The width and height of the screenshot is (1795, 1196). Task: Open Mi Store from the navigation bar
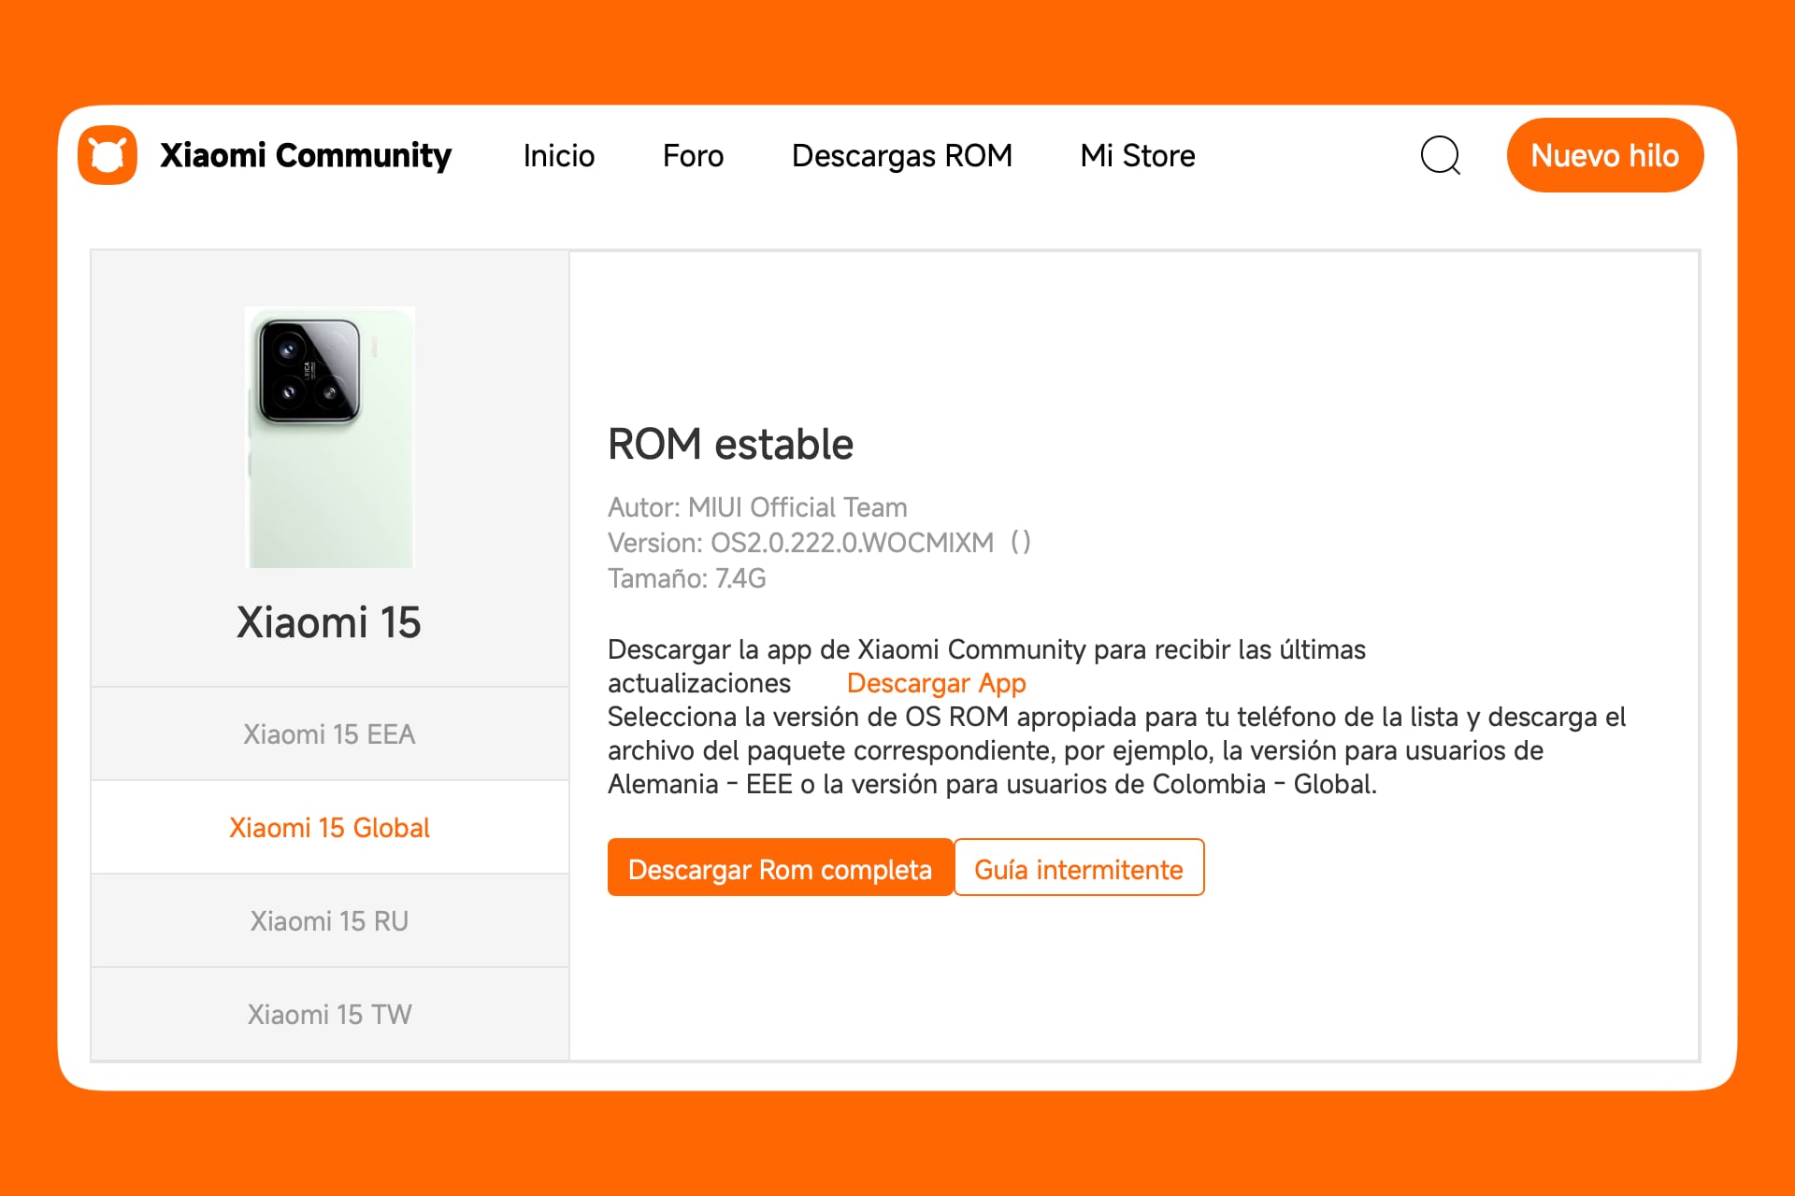click(1137, 155)
